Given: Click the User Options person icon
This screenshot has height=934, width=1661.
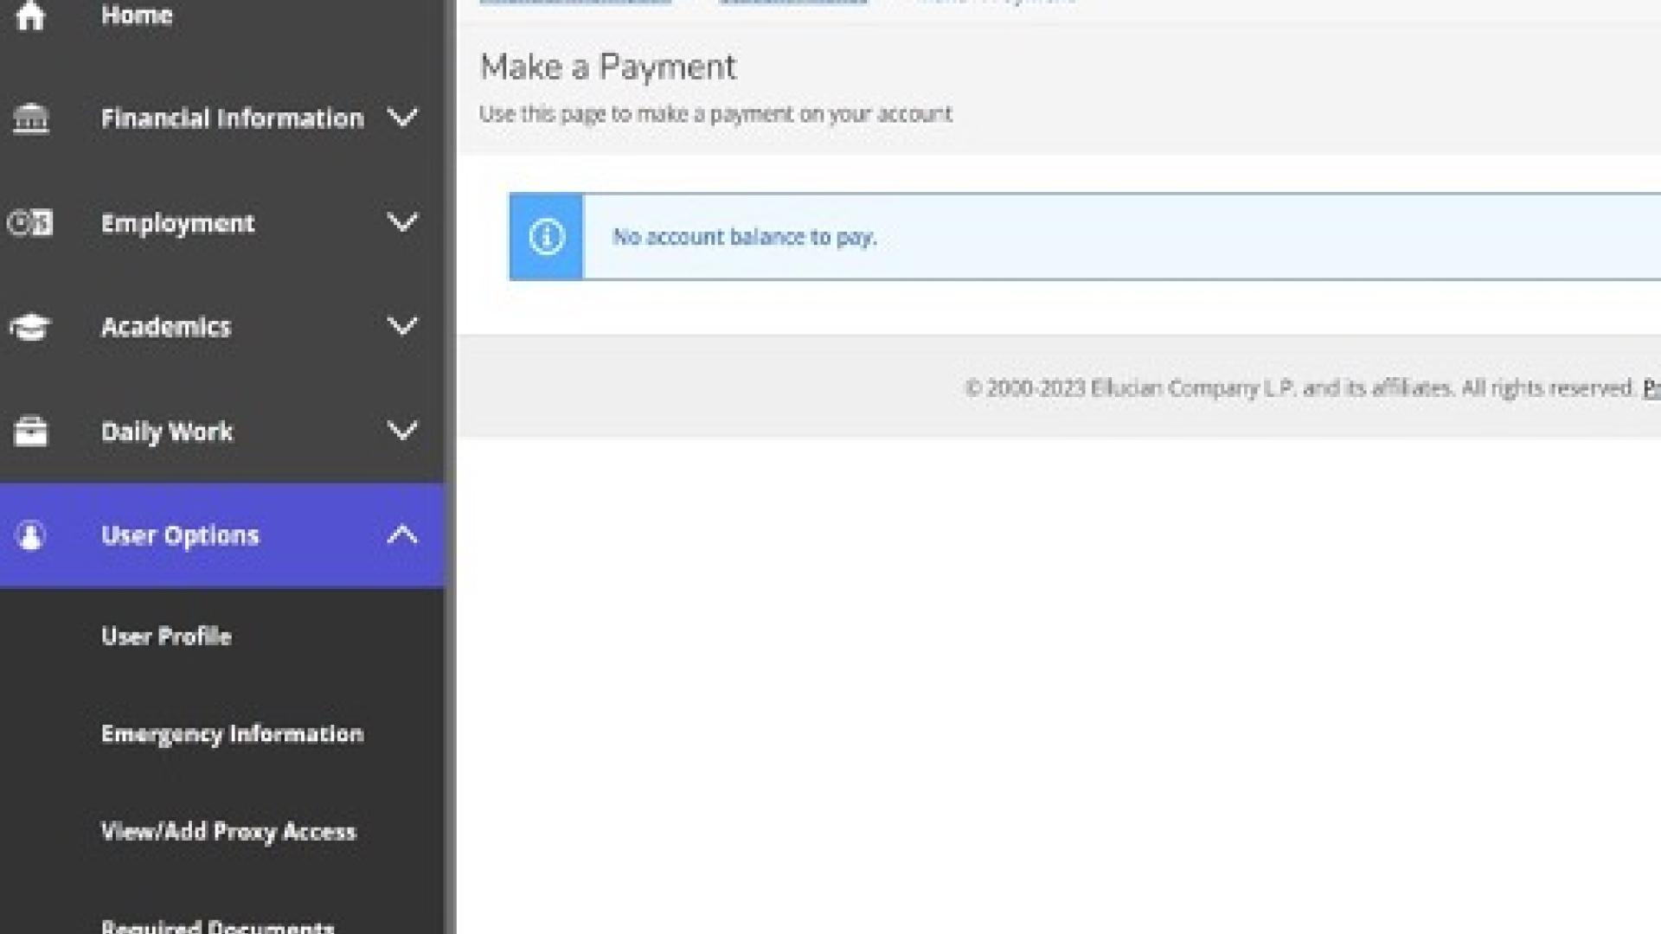Looking at the screenshot, I should click(30, 535).
